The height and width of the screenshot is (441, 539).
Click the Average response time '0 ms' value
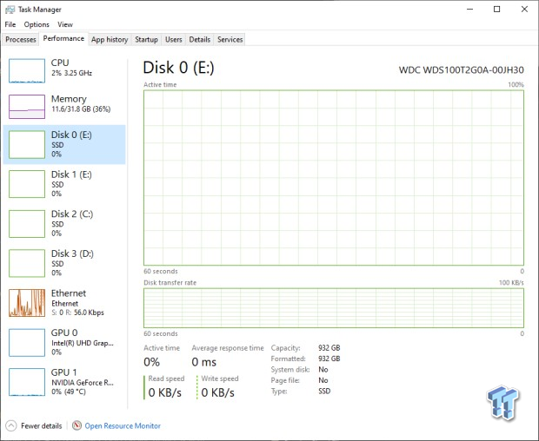coord(204,362)
